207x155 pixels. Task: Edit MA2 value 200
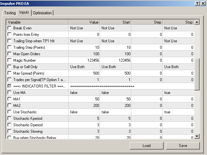[84, 106]
